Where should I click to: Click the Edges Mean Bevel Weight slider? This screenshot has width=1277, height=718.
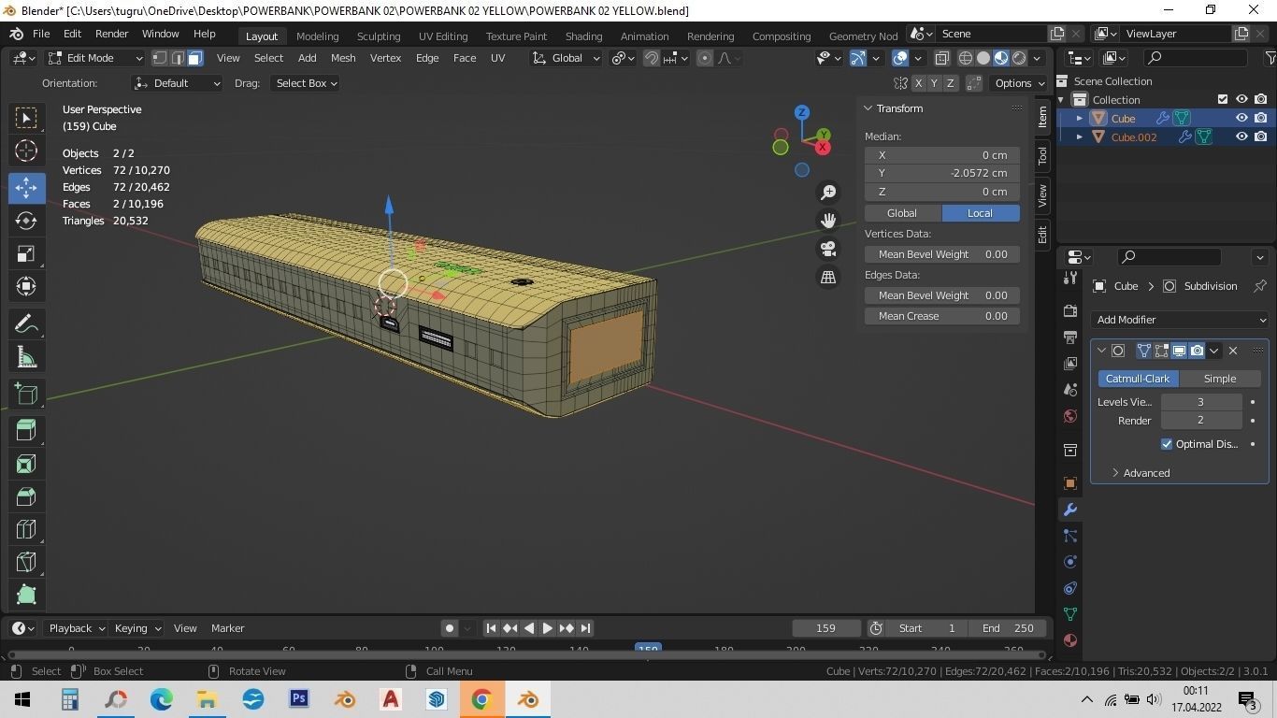pos(942,295)
